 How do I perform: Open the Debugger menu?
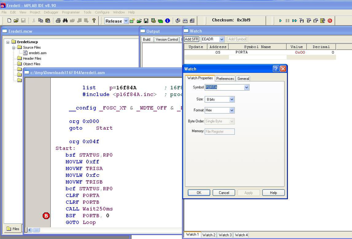[x=51, y=12]
